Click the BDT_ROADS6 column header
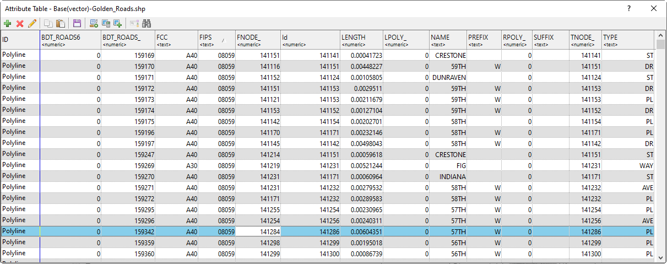The image size is (667, 264). click(x=71, y=40)
